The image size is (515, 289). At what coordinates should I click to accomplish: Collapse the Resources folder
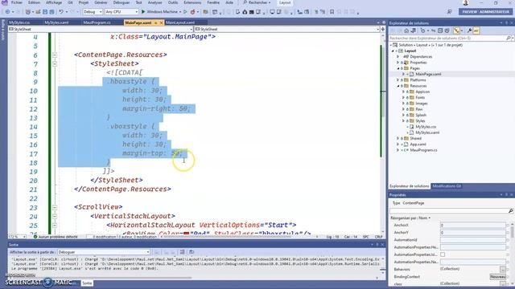(398, 86)
